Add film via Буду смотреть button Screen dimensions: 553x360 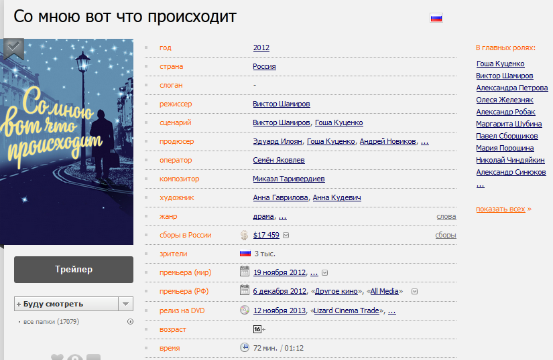coord(66,304)
